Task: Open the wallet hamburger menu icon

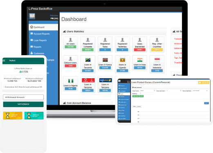Action: click(x=4, y=61)
